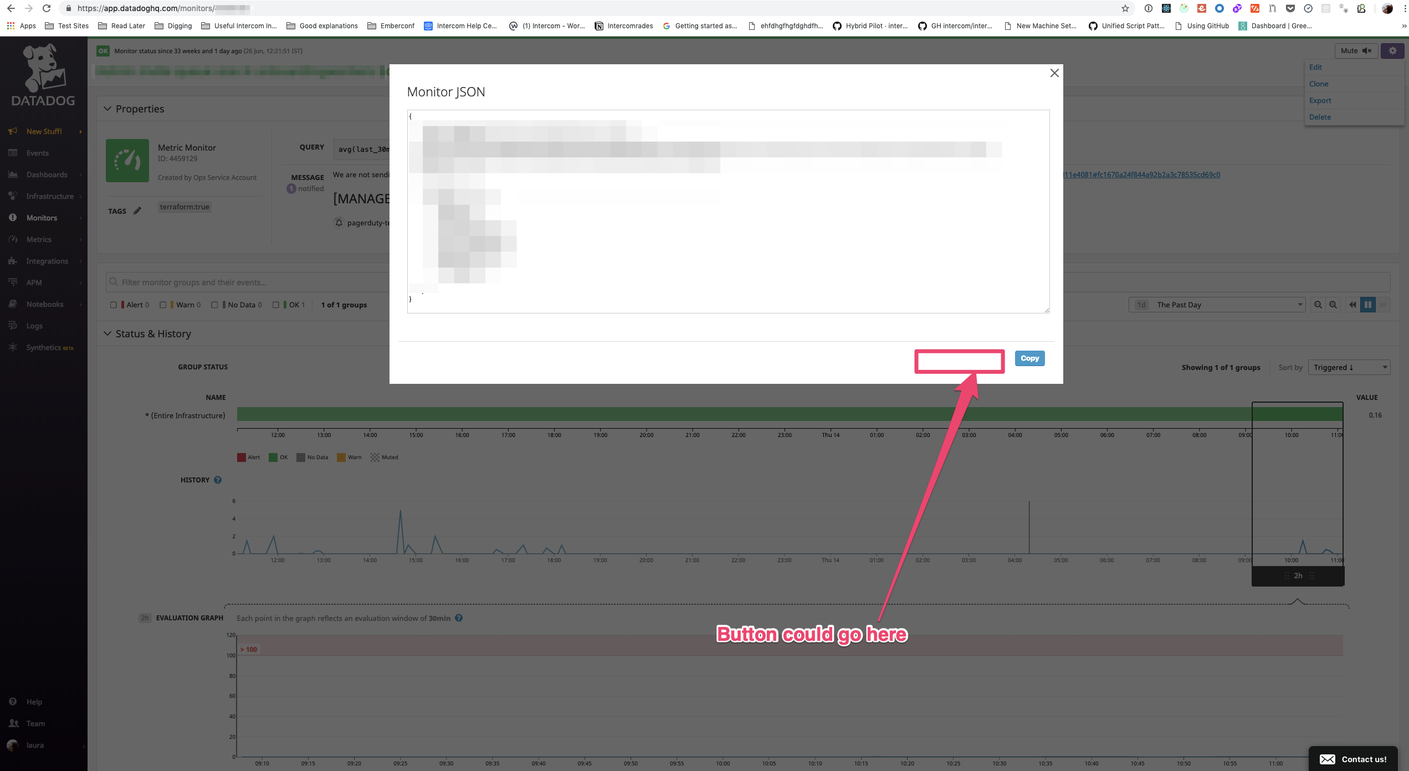Open Help in the sidebar
The image size is (1409, 771).
(34, 702)
